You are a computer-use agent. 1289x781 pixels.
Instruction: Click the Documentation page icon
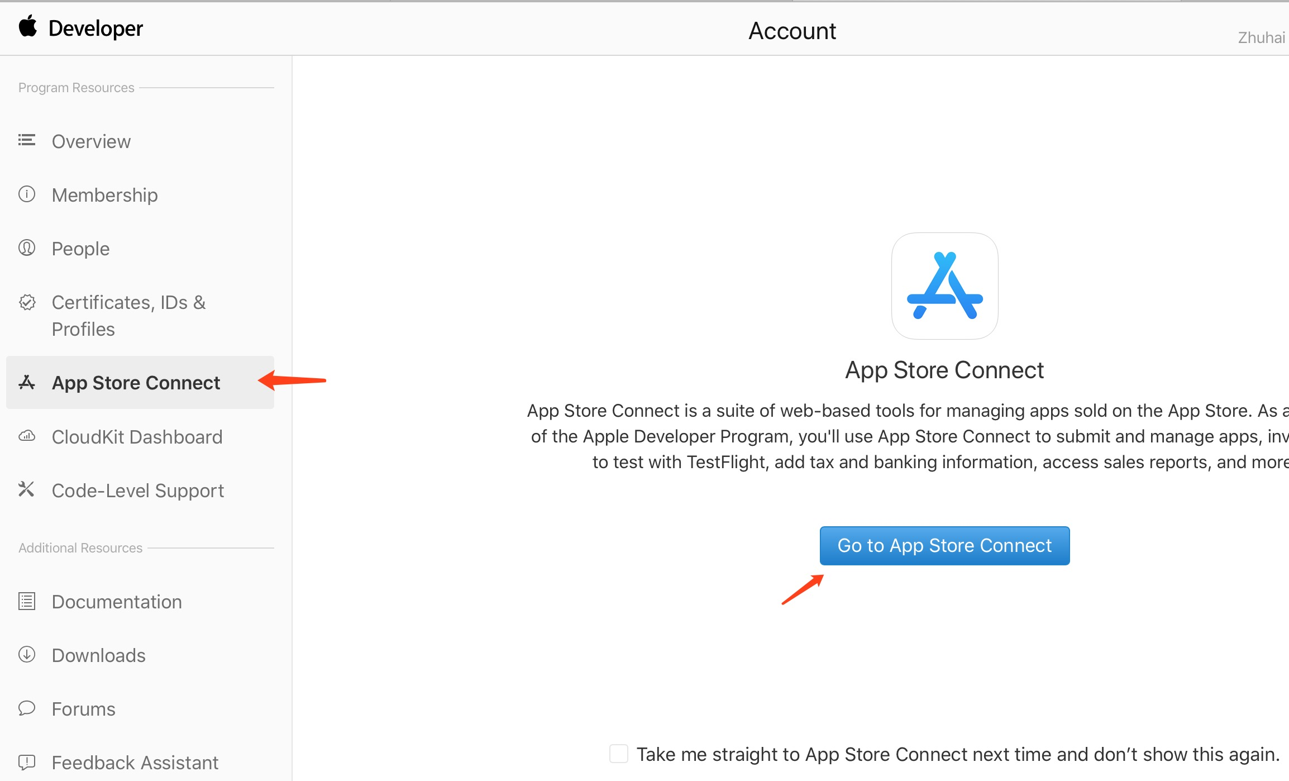pos(26,601)
